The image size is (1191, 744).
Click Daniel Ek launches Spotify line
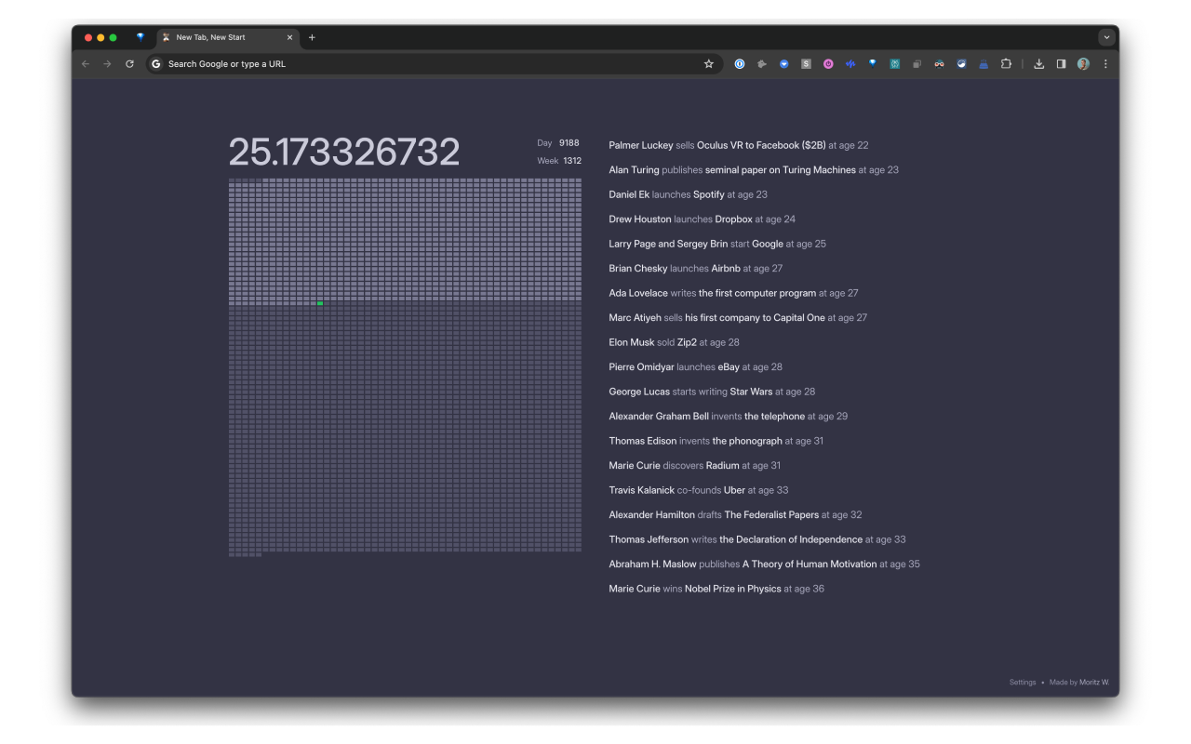click(x=688, y=194)
